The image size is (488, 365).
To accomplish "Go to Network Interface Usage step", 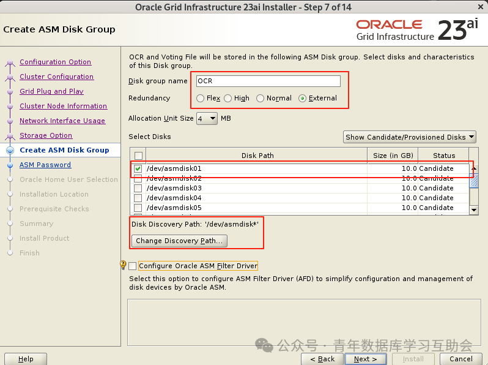I will tap(62, 121).
